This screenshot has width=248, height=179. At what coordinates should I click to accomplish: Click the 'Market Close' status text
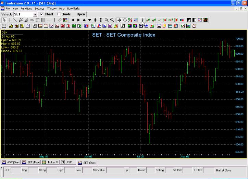(x=223, y=170)
